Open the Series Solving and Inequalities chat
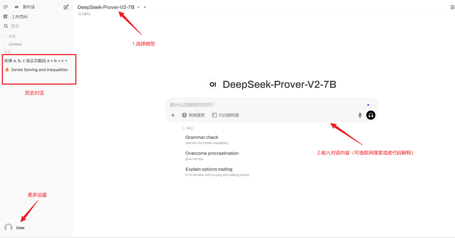The height and width of the screenshot is (238, 455). [36, 70]
